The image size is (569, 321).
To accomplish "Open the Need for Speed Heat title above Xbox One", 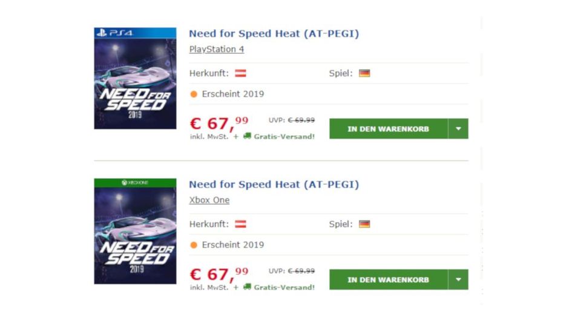I will pyautogui.click(x=274, y=185).
